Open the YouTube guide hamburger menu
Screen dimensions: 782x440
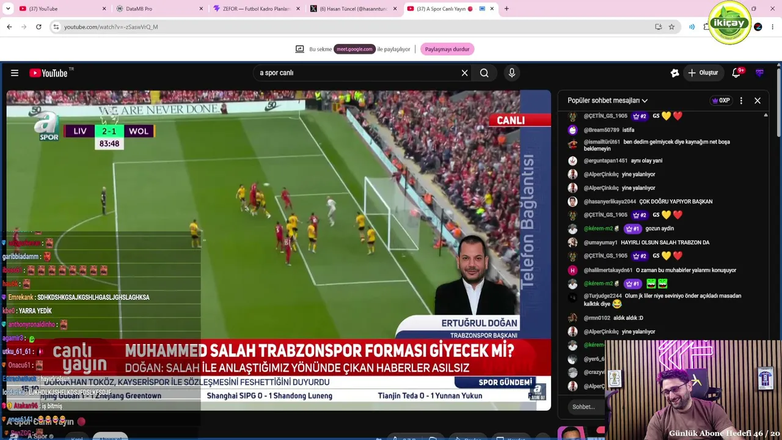(x=15, y=73)
